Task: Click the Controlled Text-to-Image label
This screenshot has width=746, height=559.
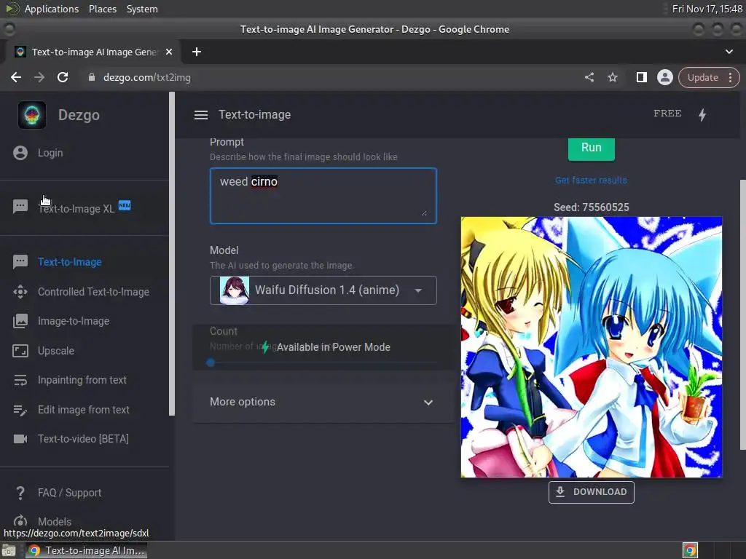Action: (x=94, y=291)
